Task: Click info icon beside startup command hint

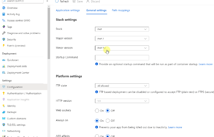Action: pyautogui.click(x=97, y=64)
